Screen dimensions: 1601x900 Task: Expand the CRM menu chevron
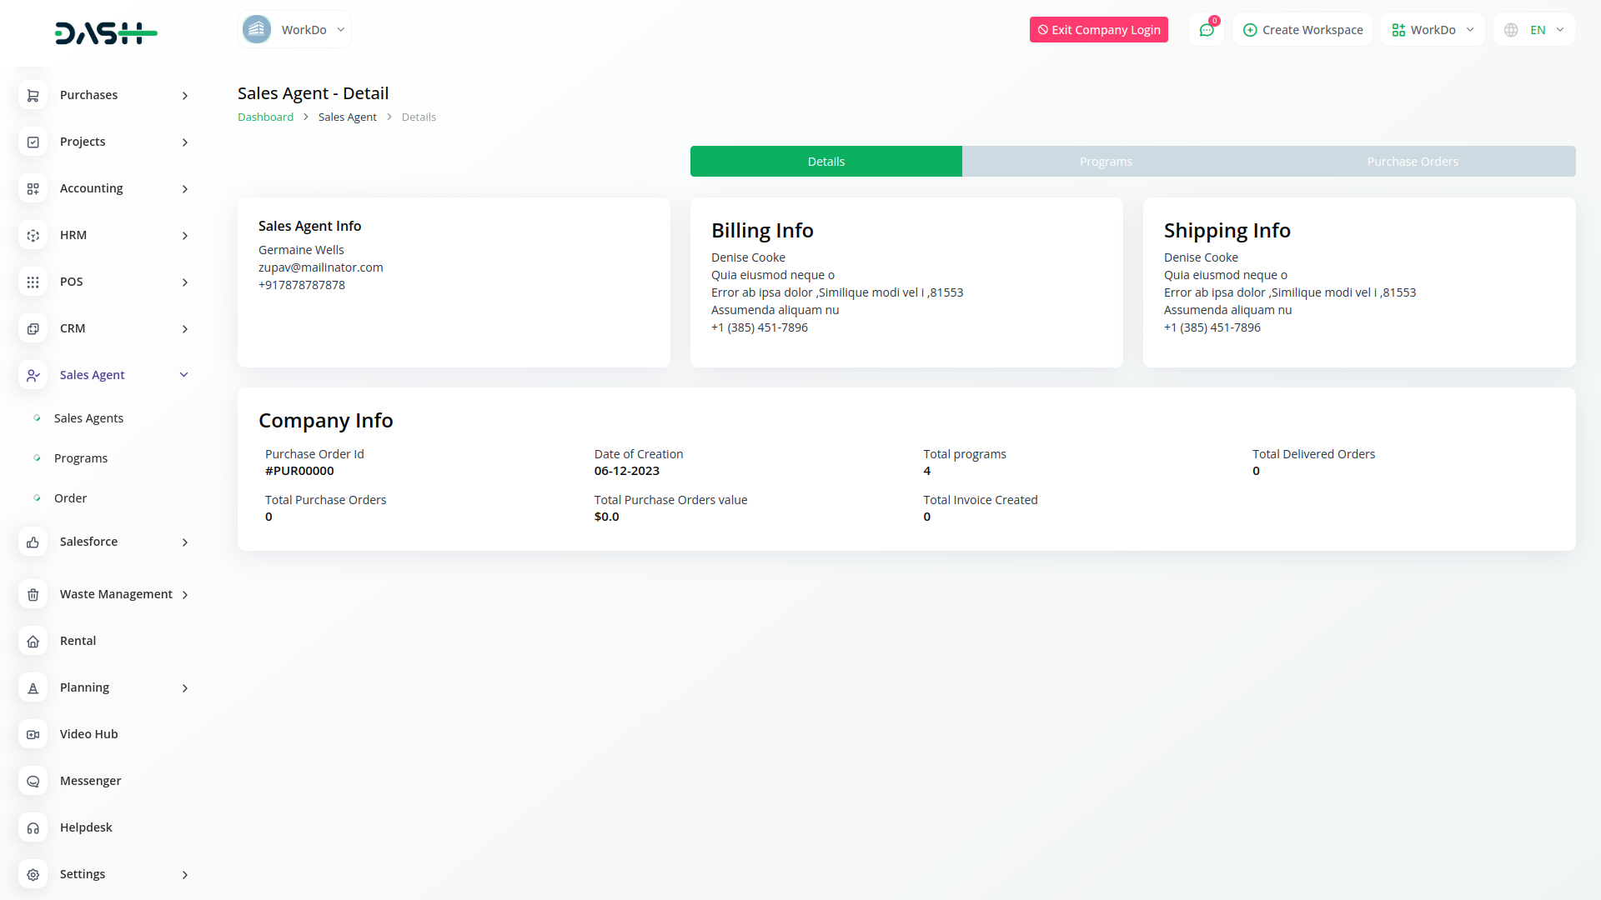[x=184, y=329]
